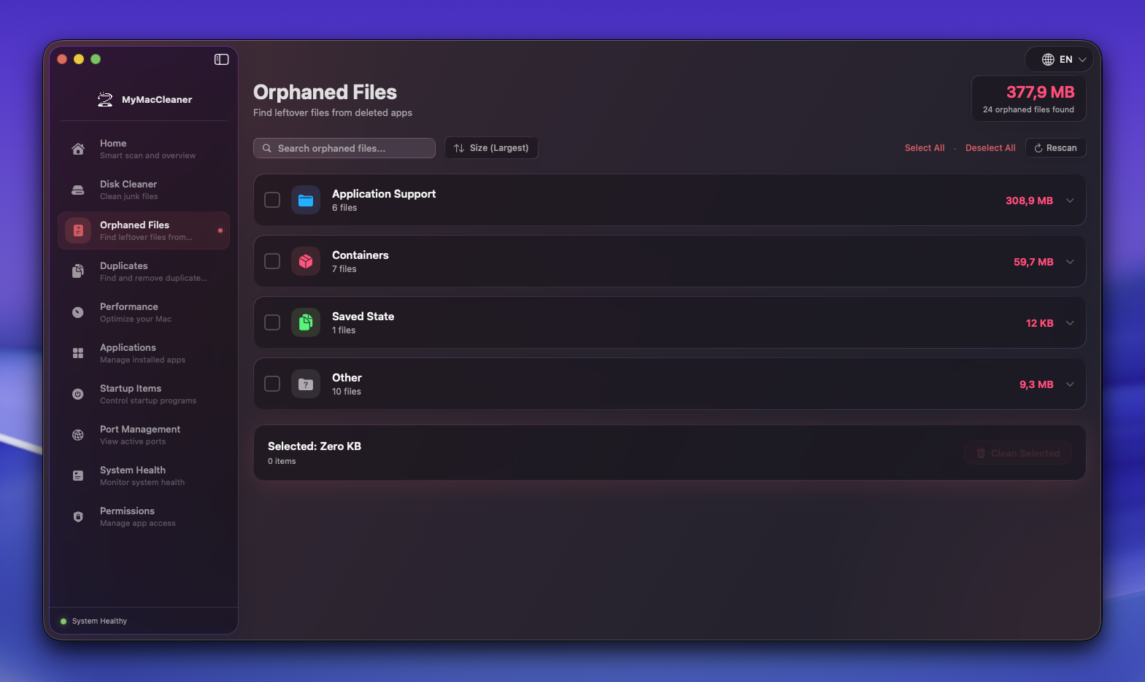Expand the Containers group chevron

click(1070, 262)
